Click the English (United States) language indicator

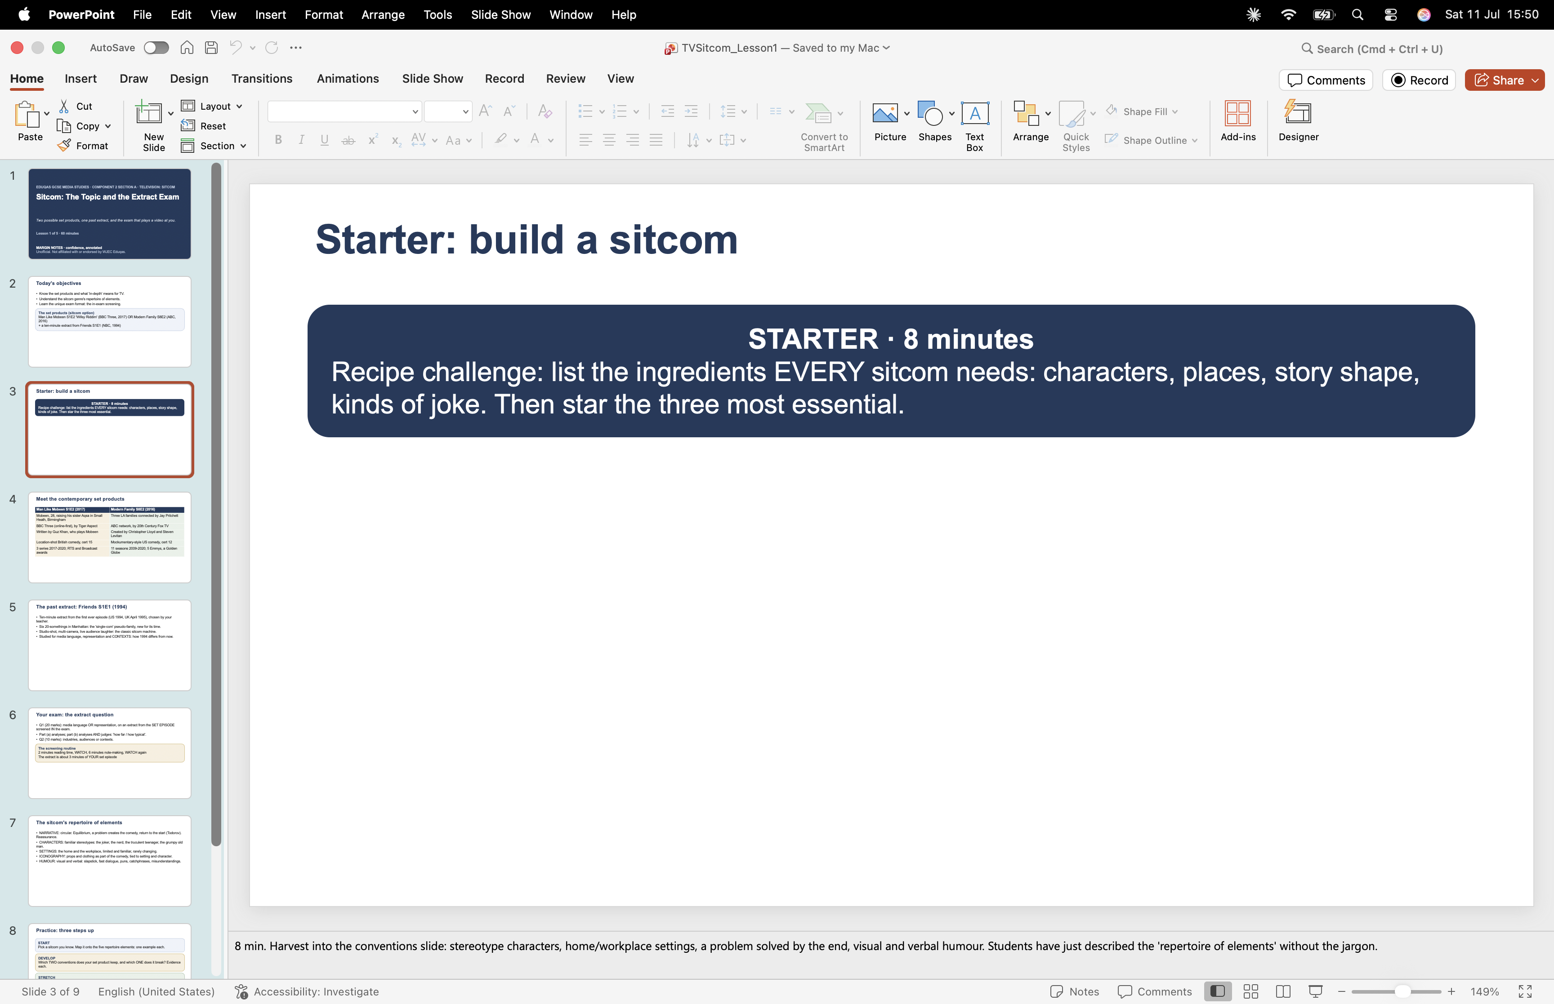click(x=156, y=991)
